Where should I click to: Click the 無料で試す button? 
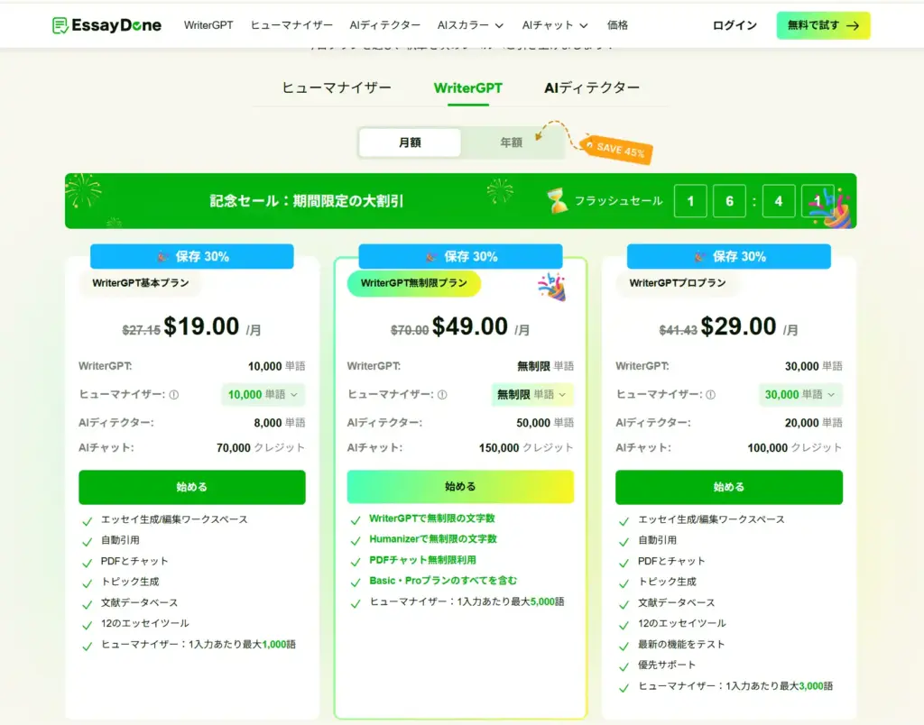[823, 25]
